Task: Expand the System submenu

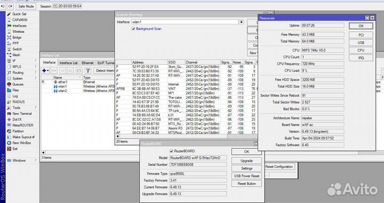Action: (36, 79)
